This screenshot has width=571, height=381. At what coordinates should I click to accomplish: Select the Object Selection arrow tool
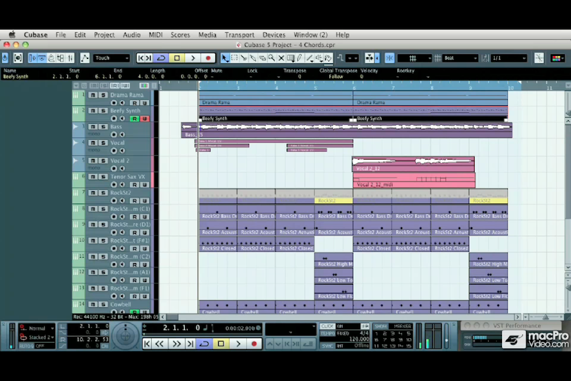click(x=225, y=58)
